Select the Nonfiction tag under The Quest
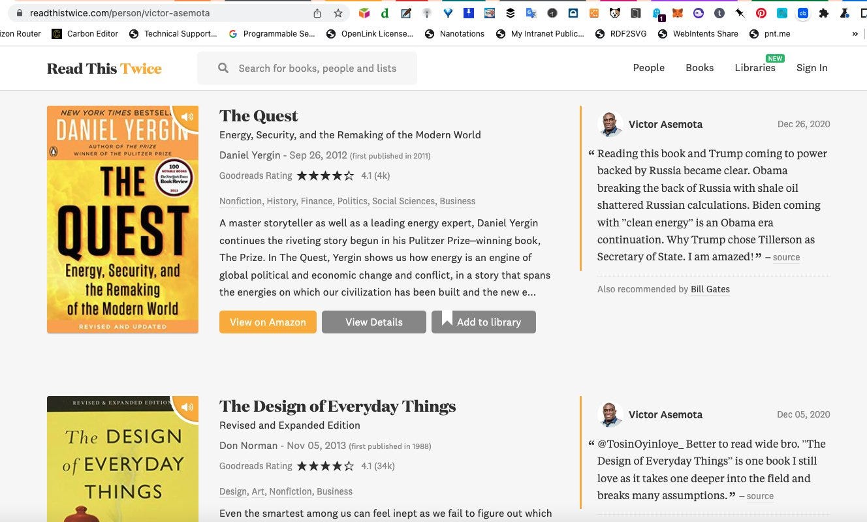This screenshot has width=867, height=522. 240,201
